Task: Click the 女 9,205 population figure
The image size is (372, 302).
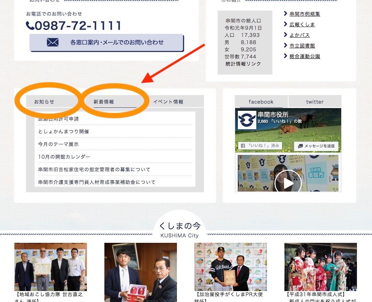Action: pos(240,49)
